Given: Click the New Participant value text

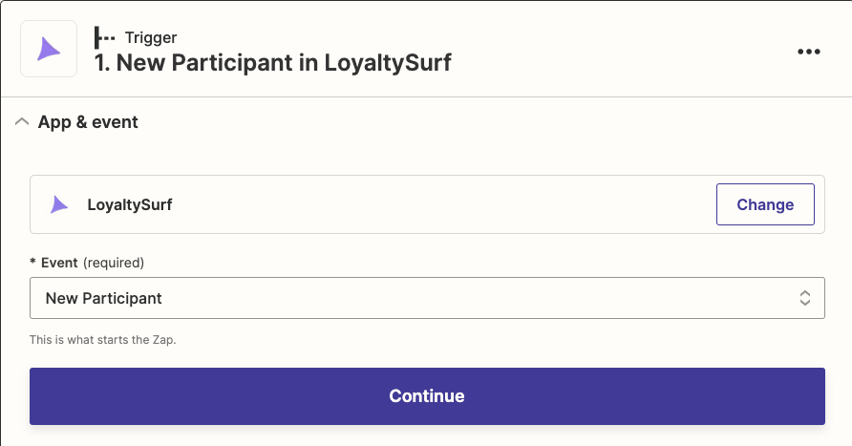Looking at the screenshot, I should tap(104, 298).
